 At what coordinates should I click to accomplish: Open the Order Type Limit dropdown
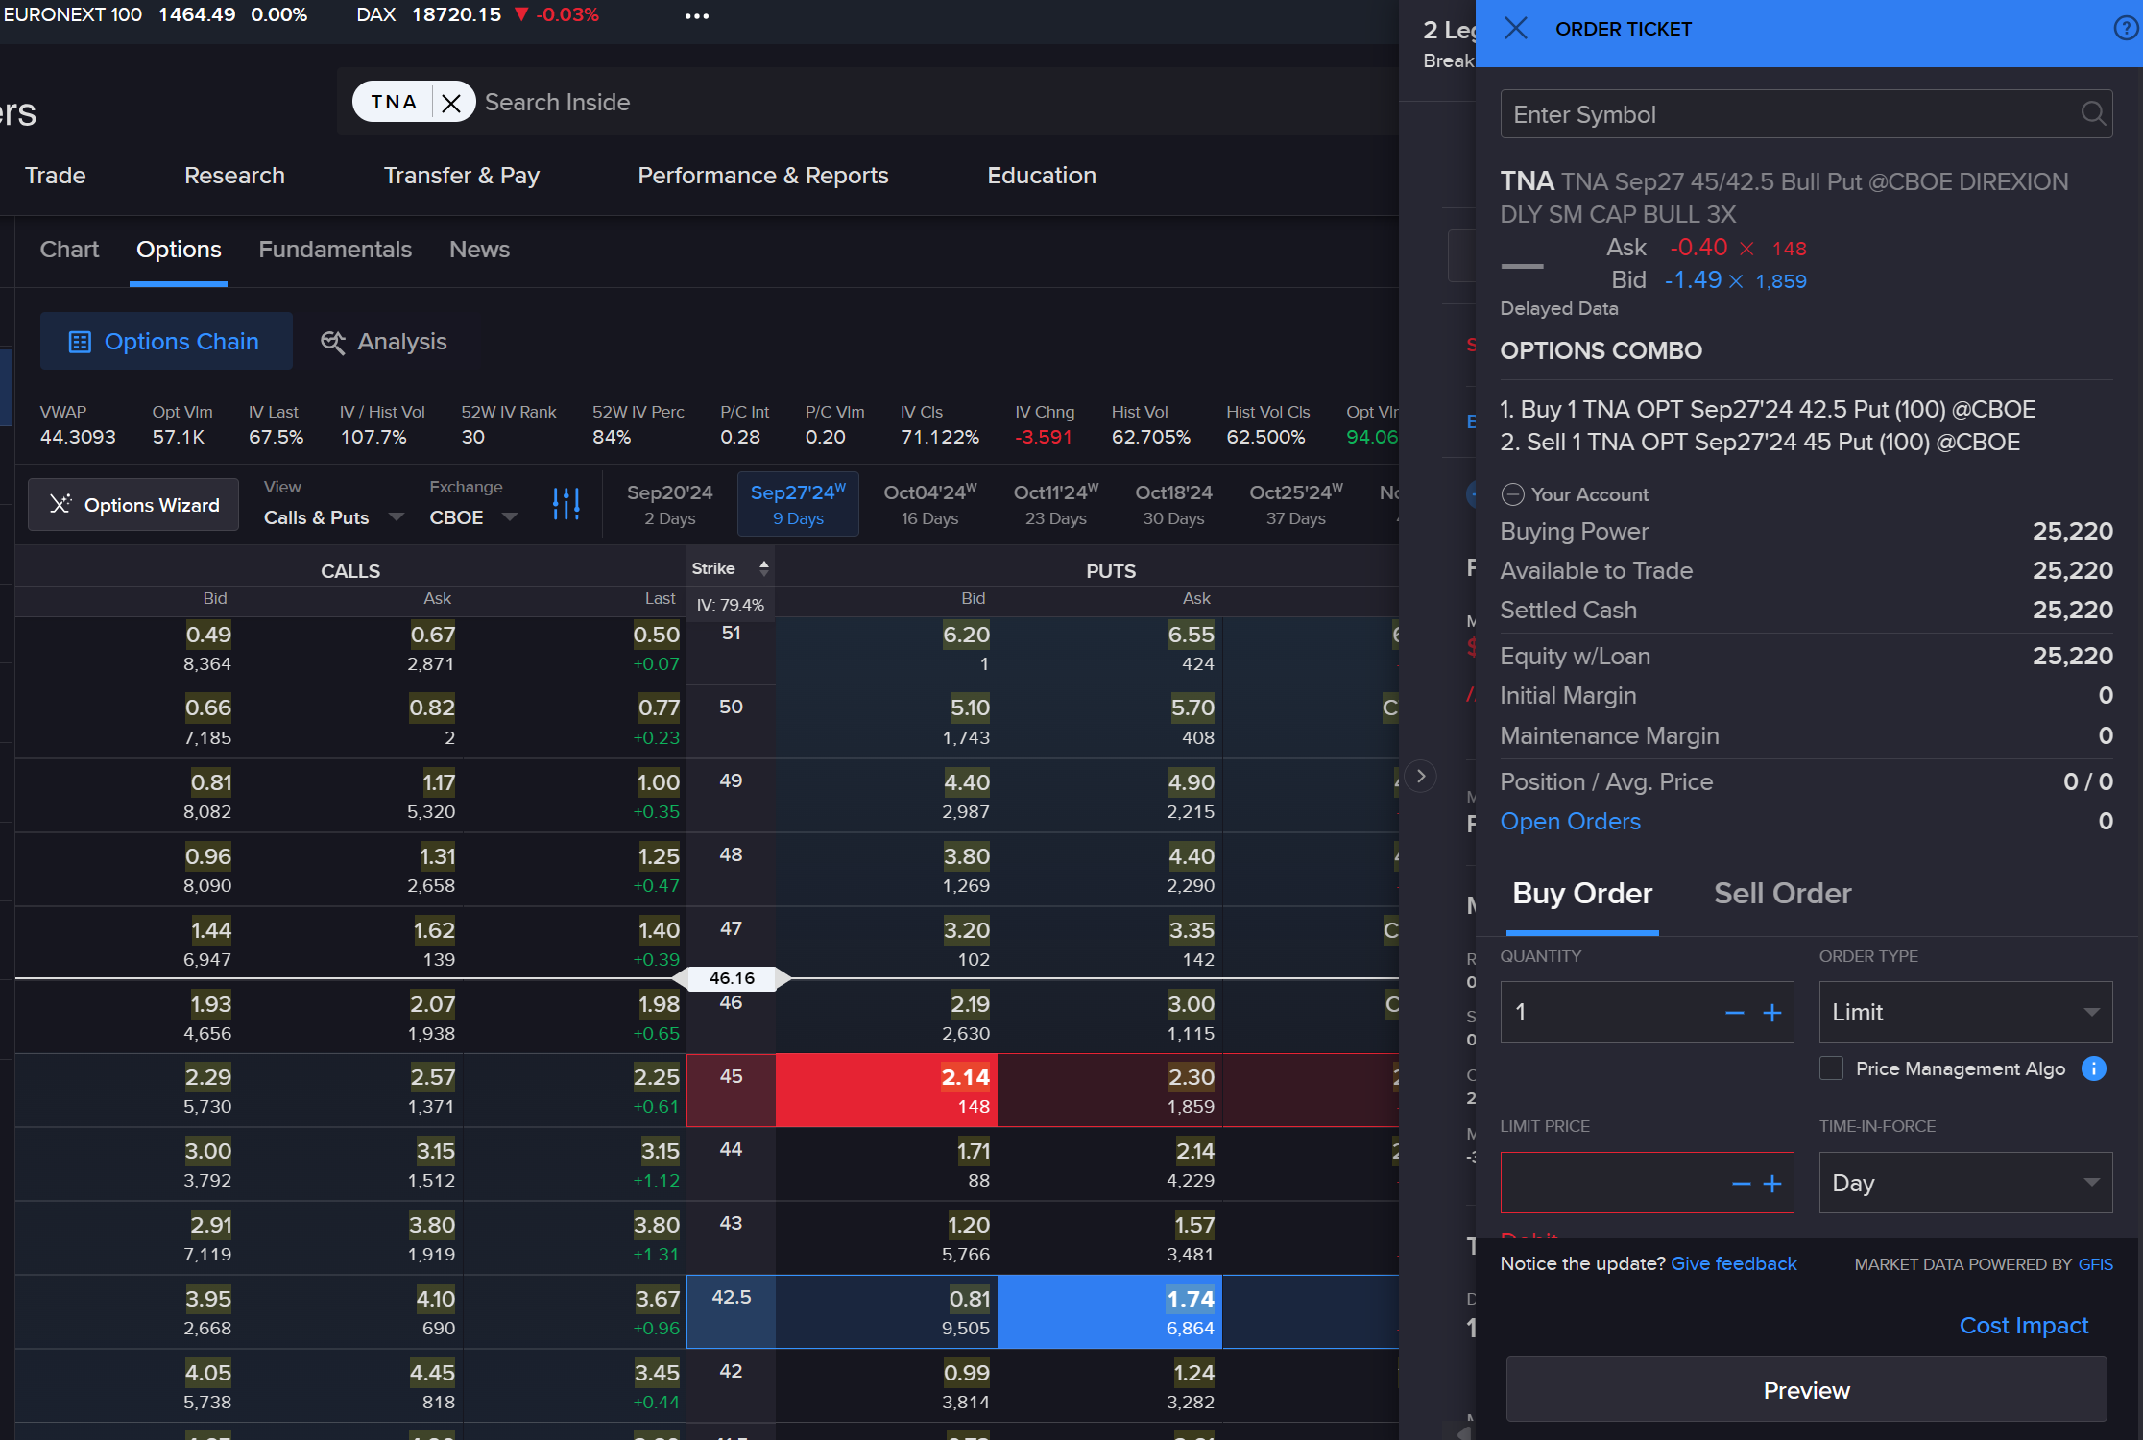click(1965, 1012)
